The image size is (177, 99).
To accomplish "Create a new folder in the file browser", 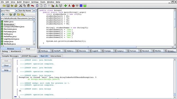I will (x=19, y=14).
